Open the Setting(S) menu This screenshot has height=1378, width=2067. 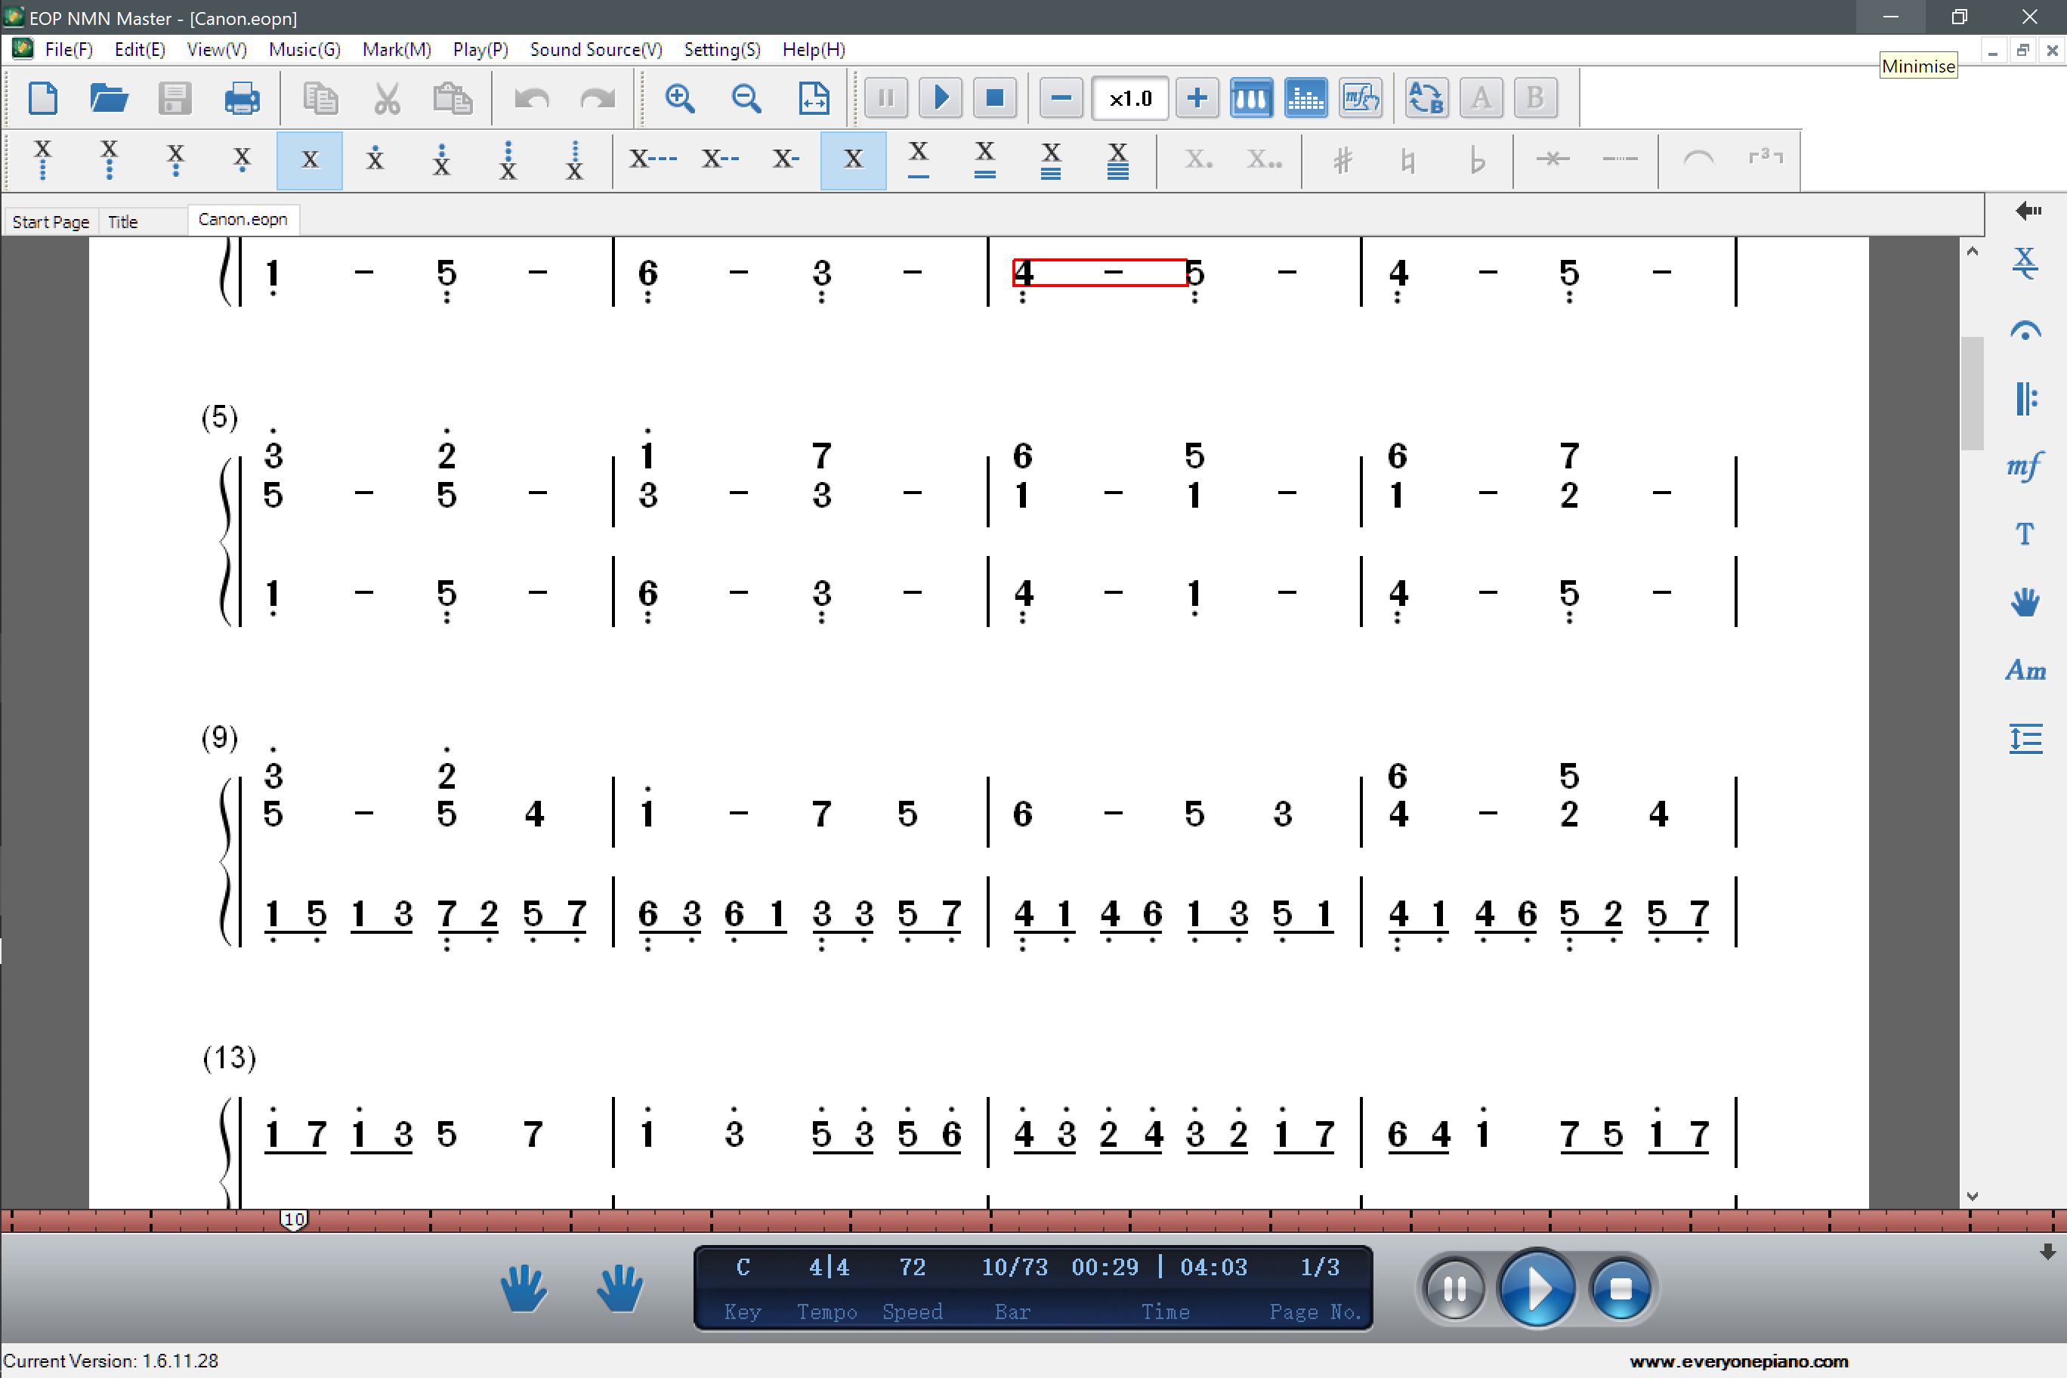click(x=721, y=49)
